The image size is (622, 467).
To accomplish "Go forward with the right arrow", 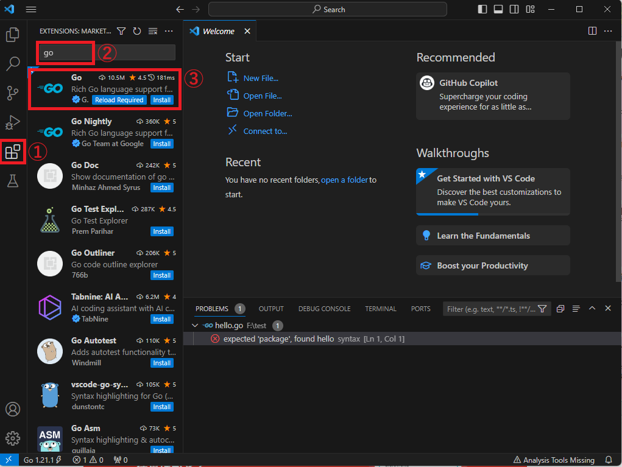I will tap(196, 10).
